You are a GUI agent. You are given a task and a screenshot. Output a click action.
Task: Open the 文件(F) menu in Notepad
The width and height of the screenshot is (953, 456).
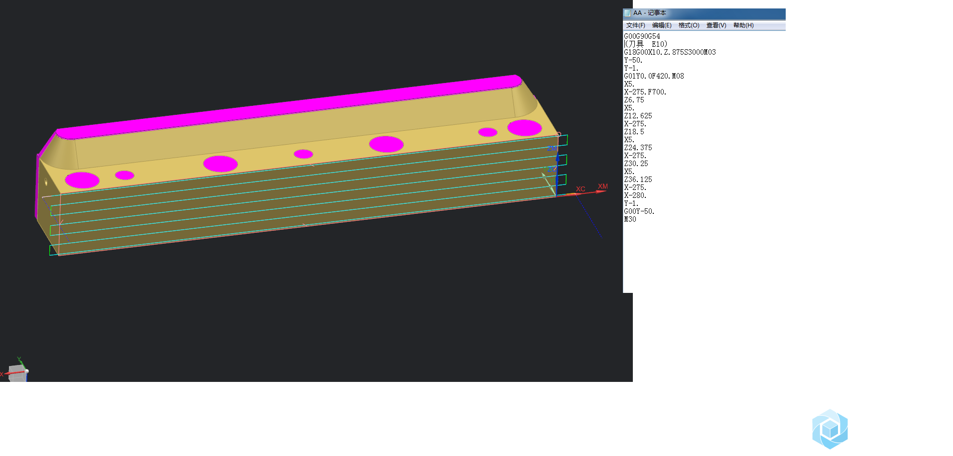pos(635,25)
